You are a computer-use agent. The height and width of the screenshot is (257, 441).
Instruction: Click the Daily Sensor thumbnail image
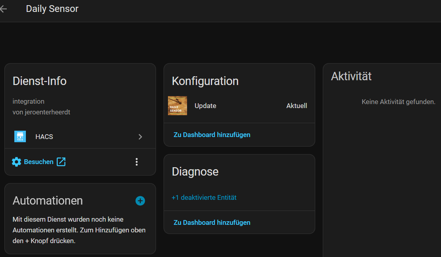point(178,106)
